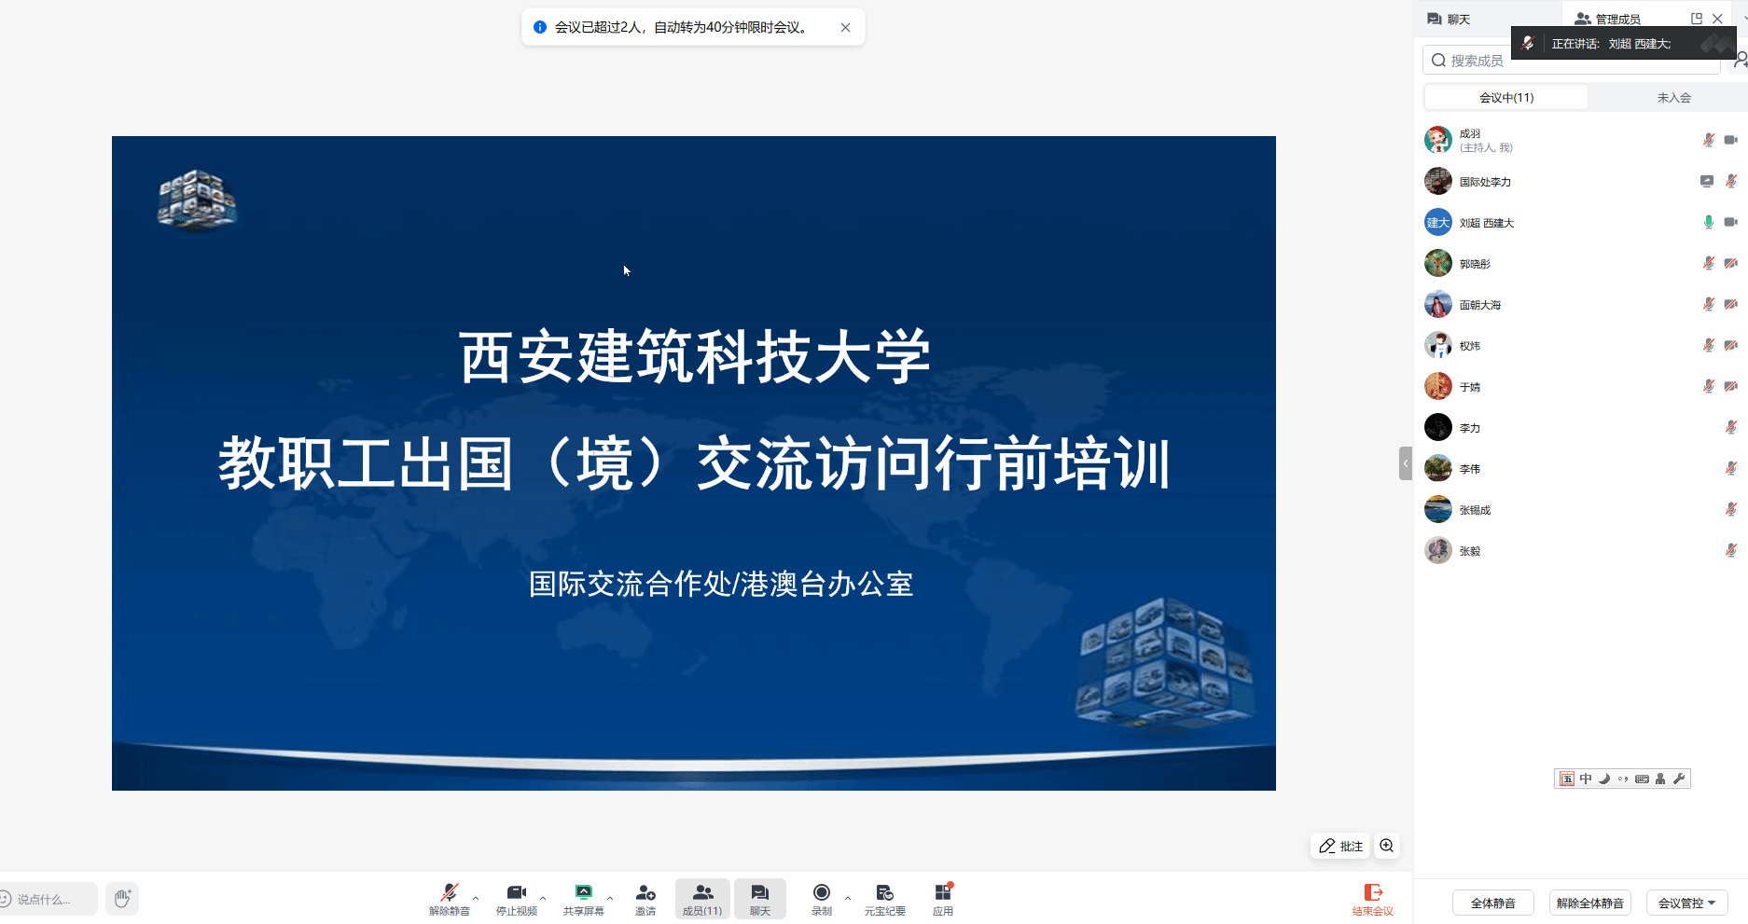Image resolution: width=1748 pixels, height=924 pixels.
Task: Toggle 权炜 microphone icon
Action: (1708, 345)
